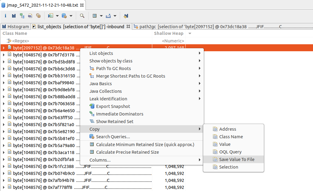This screenshot has height=191, width=313.
Task: Choose Save Value To File
Action: click(x=234, y=159)
